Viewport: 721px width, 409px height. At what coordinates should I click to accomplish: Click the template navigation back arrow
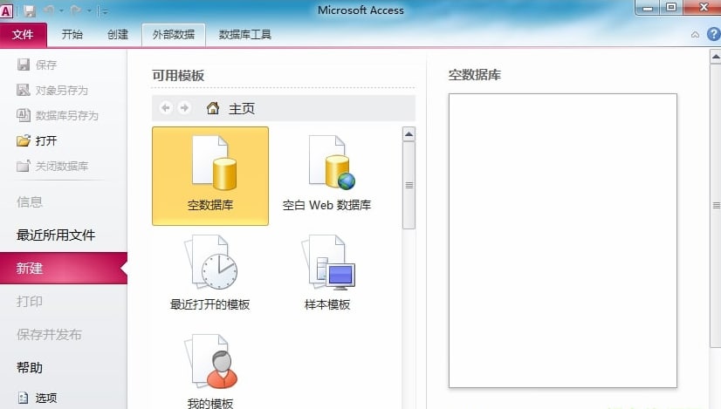coord(166,108)
